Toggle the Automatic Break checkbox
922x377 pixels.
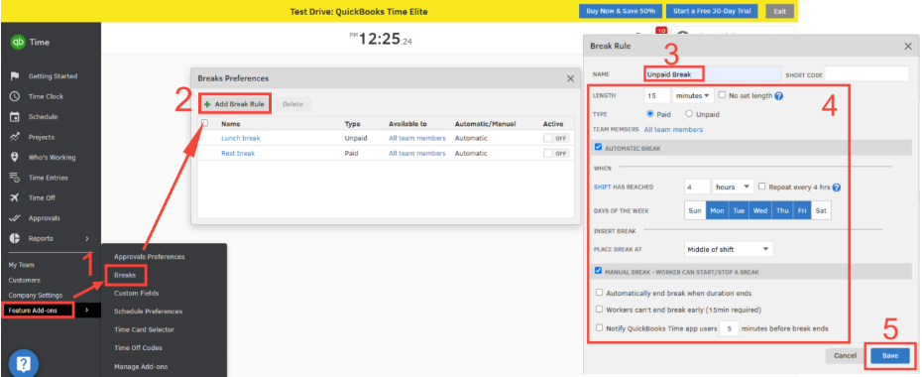pyautogui.click(x=599, y=148)
